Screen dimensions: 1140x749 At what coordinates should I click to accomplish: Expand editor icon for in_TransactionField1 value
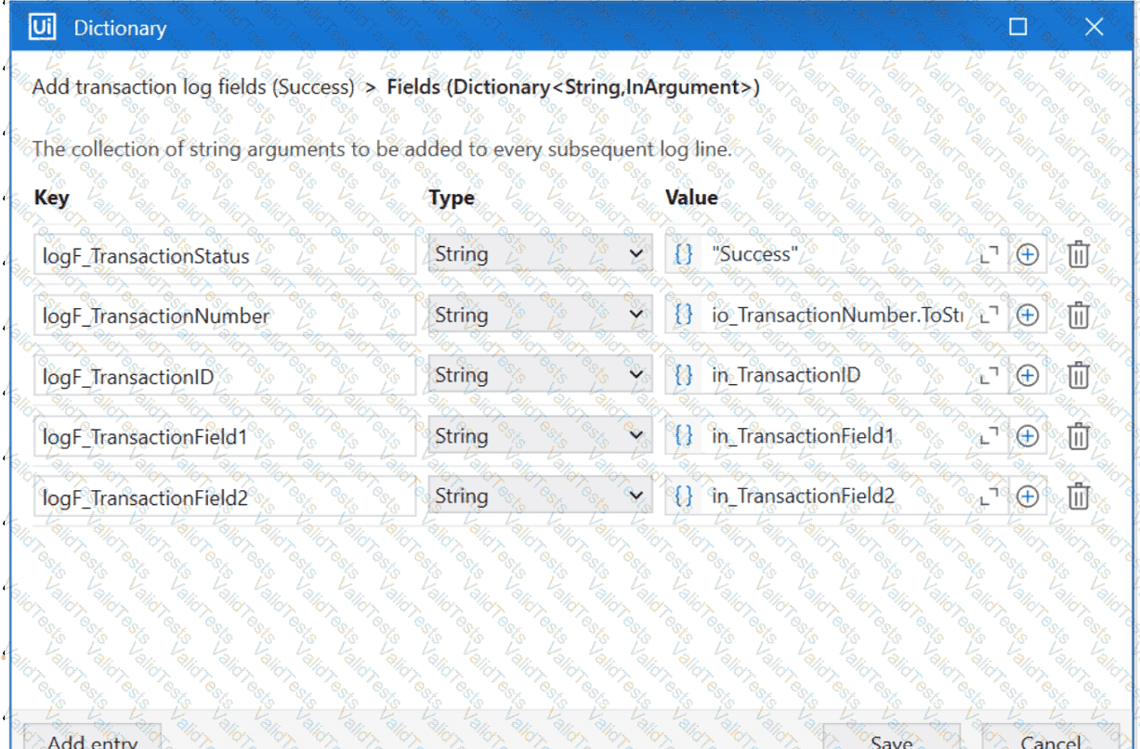tap(989, 436)
